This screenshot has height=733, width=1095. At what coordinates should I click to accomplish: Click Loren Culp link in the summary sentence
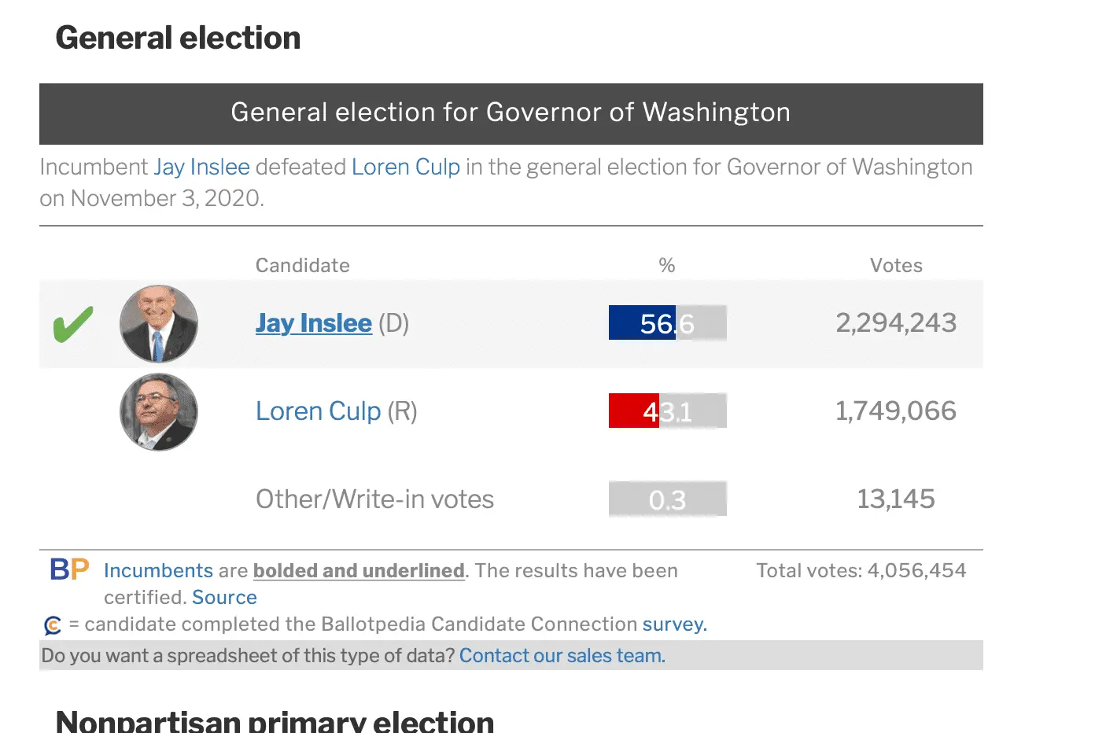(405, 168)
